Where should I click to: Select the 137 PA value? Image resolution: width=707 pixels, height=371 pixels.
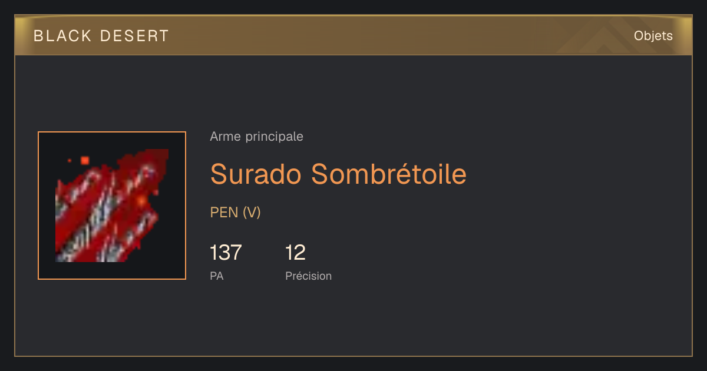pos(226,253)
